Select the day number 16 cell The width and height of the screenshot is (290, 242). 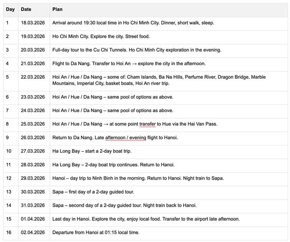[x=11, y=232]
